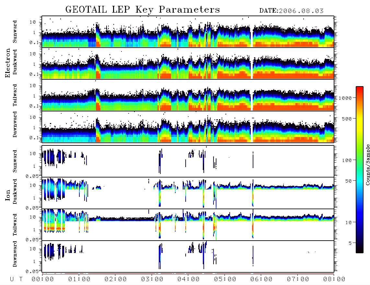Select the Electron Tailward axis label

tap(15, 95)
